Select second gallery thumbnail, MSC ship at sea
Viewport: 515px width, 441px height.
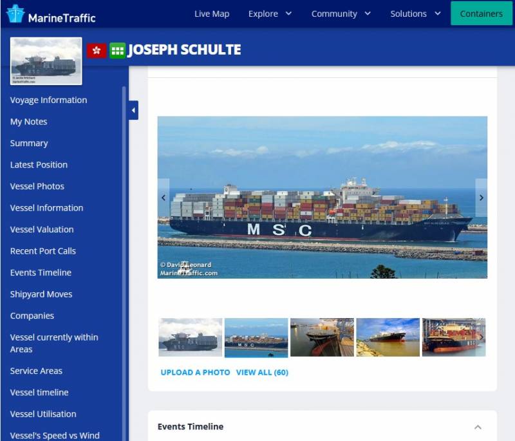[x=256, y=337]
